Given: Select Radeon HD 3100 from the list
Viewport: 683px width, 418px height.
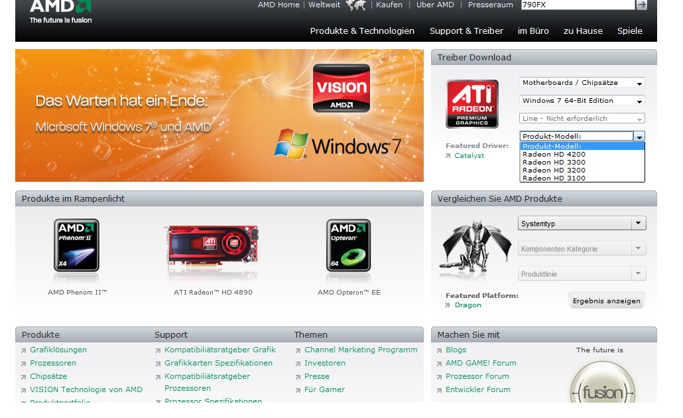Looking at the screenshot, I should tap(582, 178).
